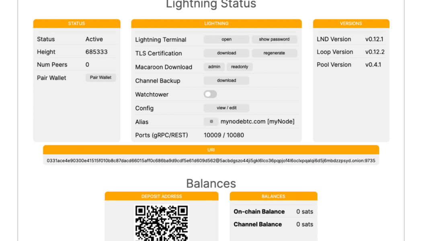The width and height of the screenshot is (422, 241).
Task: Download the readonly Macaroon
Action: click(240, 67)
